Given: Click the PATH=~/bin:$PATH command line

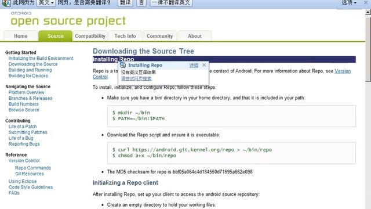Looking at the screenshot, I should 138,118.
